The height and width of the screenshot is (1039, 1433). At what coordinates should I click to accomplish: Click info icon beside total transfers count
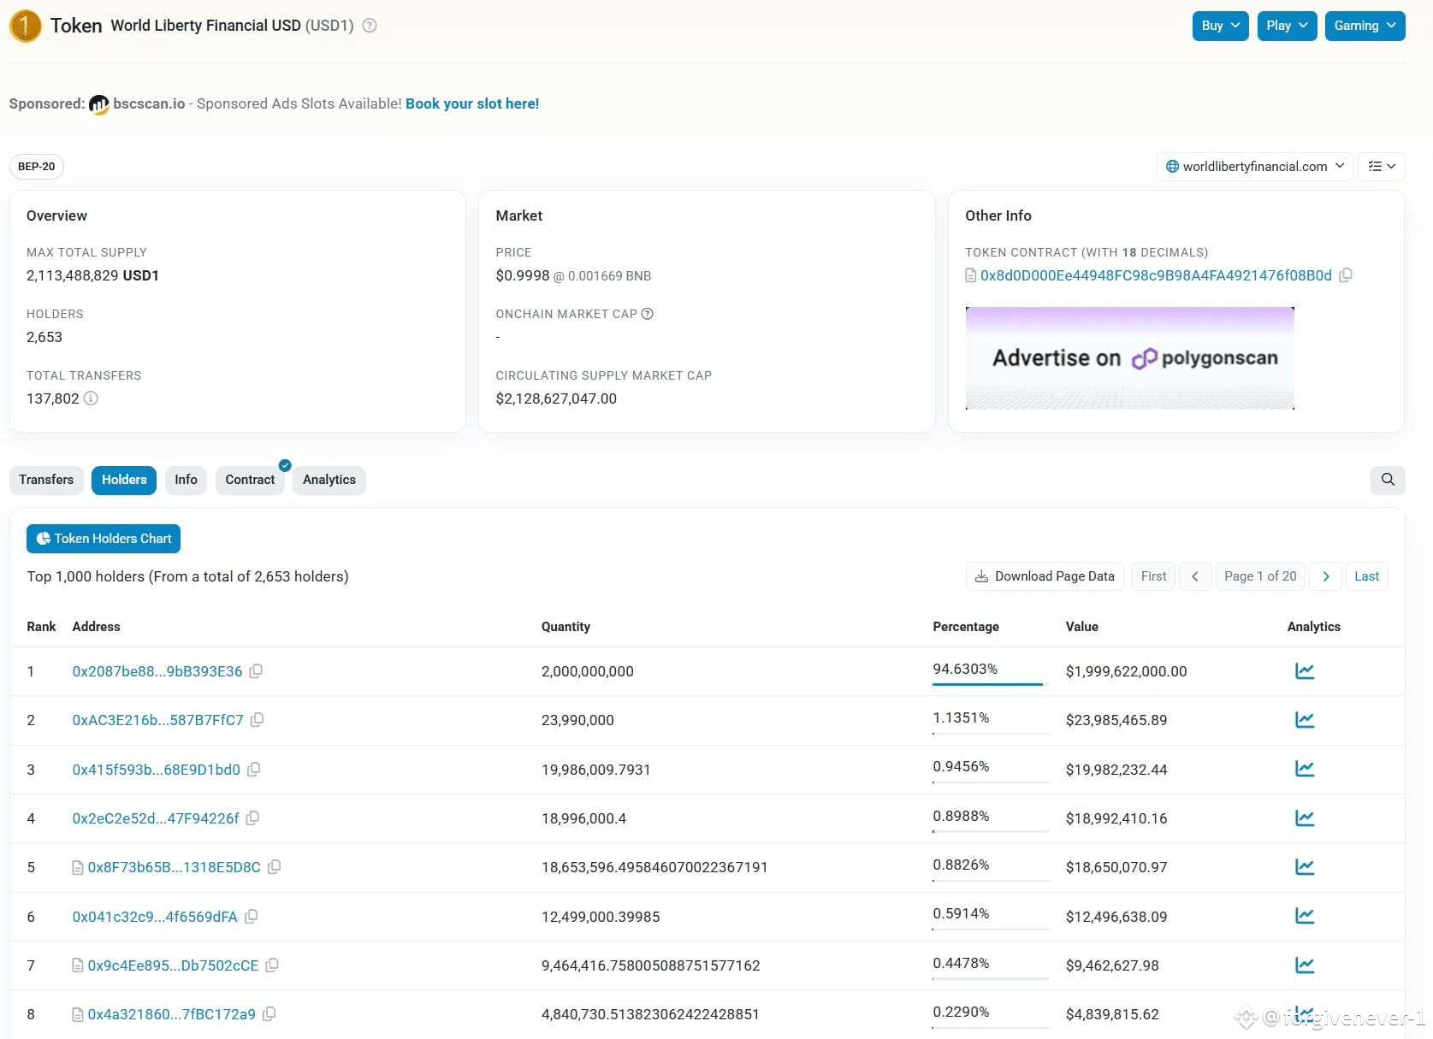pyautogui.click(x=91, y=398)
